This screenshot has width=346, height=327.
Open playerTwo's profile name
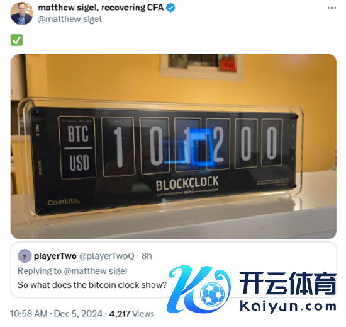click(x=55, y=256)
